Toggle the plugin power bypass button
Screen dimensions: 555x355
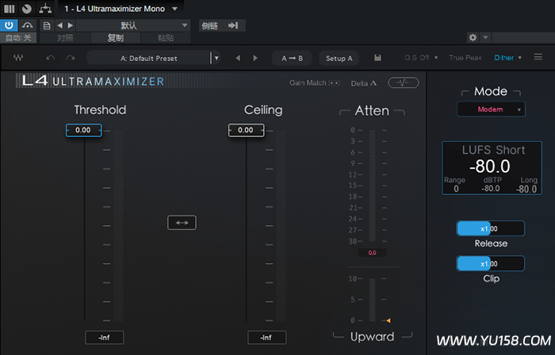point(9,25)
